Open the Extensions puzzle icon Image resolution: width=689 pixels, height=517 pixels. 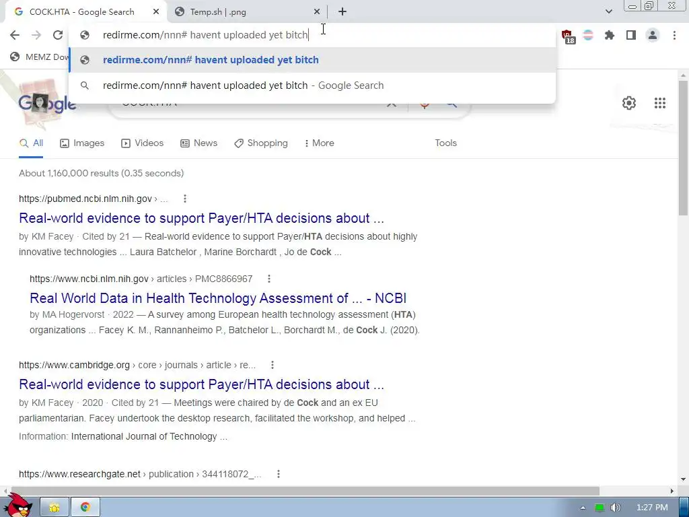tap(610, 35)
